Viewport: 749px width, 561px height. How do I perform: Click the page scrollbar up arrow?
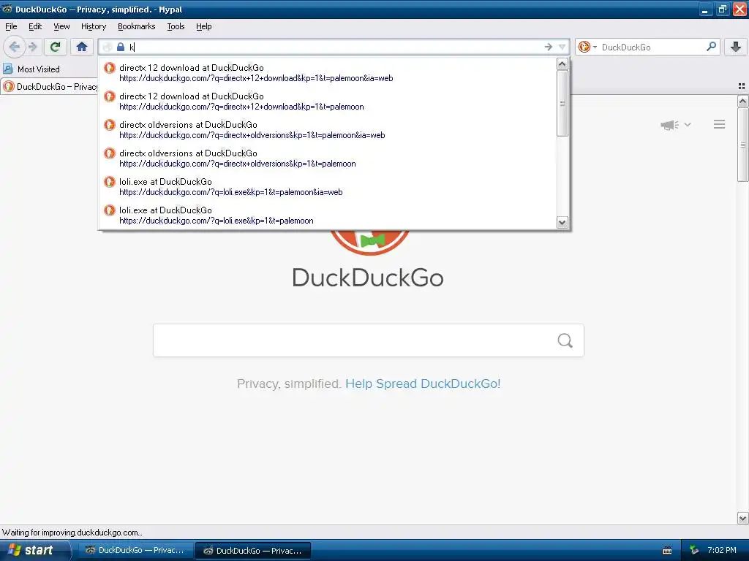743,101
